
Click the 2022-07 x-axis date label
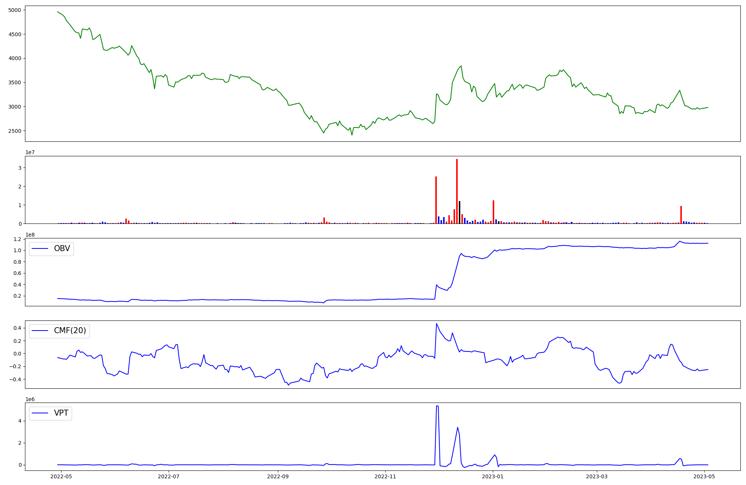pyautogui.click(x=169, y=476)
